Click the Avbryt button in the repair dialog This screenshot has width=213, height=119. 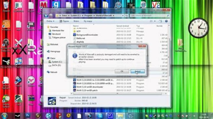[137, 71]
